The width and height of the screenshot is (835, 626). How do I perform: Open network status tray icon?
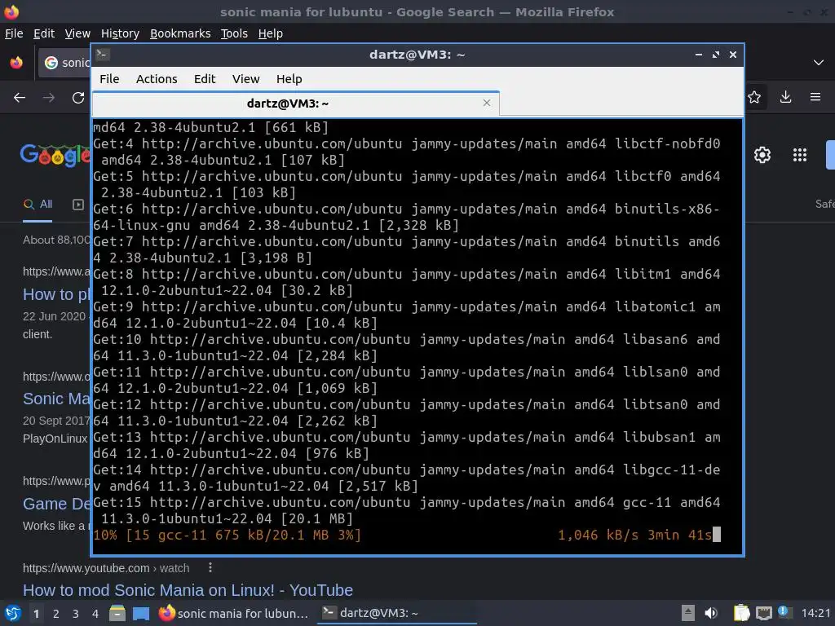pyautogui.click(x=763, y=613)
